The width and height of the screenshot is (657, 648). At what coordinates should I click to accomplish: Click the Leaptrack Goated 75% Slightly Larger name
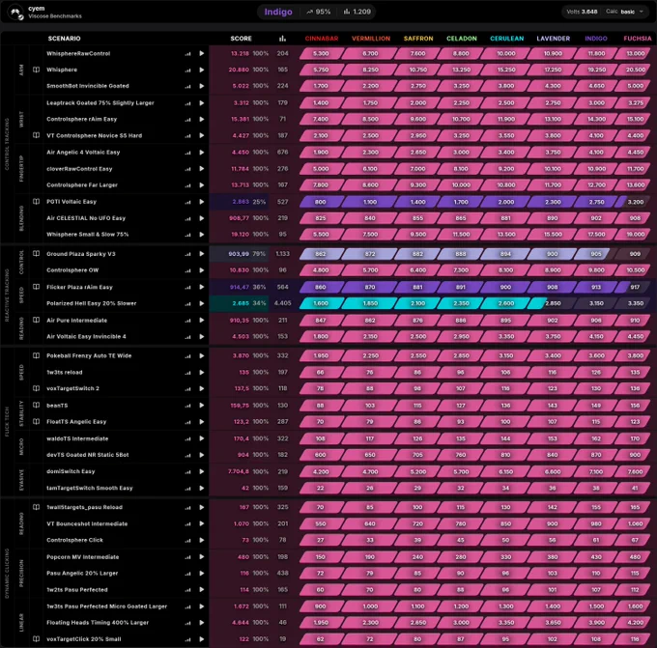pos(100,102)
